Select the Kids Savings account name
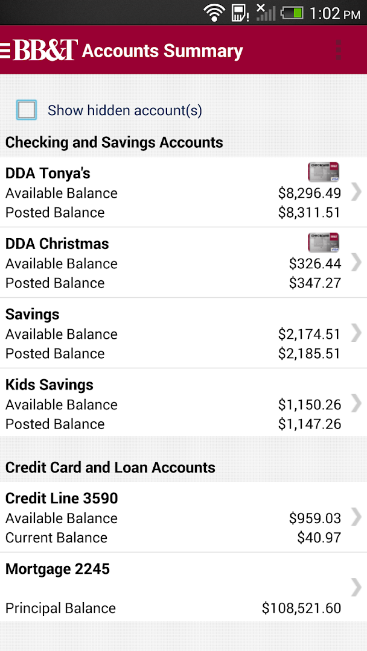 click(49, 385)
